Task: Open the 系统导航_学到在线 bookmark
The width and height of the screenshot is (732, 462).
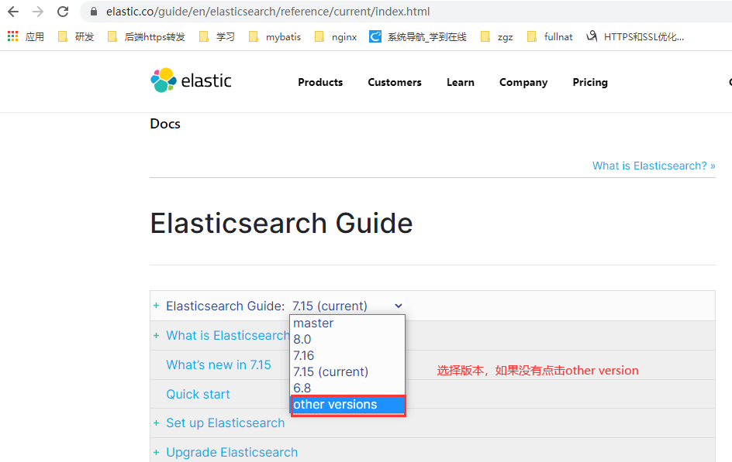Action: pyautogui.click(x=418, y=37)
